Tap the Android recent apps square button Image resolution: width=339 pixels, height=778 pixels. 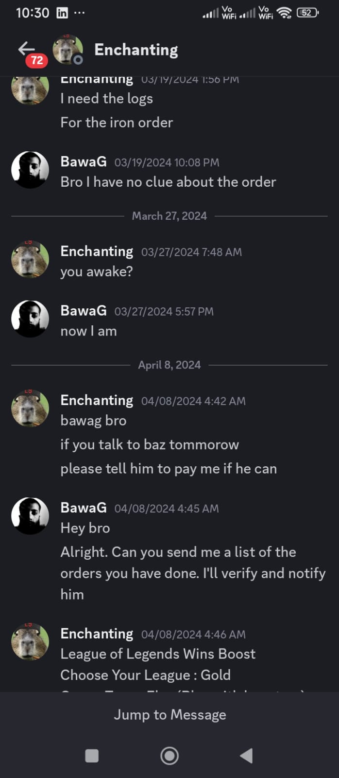click(x=92, y=756)
